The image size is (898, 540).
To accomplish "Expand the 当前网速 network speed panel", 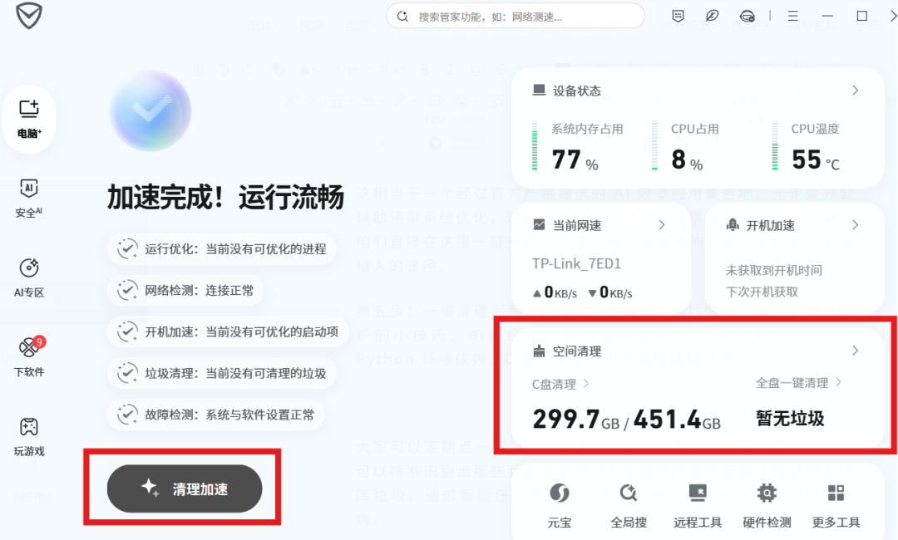I will click(x=662, y=224).
